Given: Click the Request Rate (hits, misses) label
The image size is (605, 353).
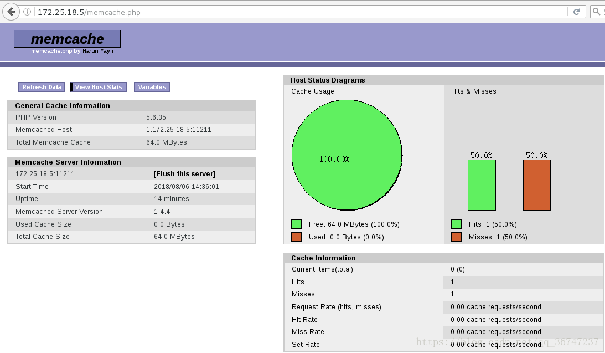Looking at the screenshot, I should tap(337, 306).
